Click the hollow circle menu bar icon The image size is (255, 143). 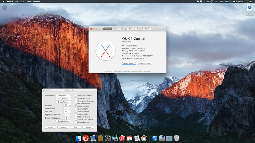tap(212, 2)
